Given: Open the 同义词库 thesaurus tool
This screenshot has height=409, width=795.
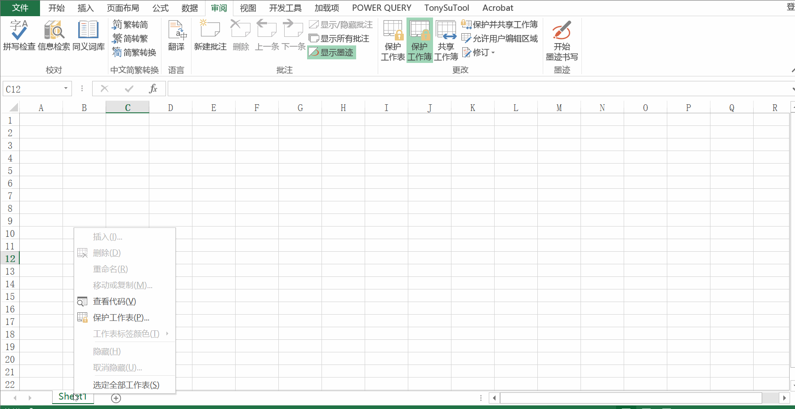Looking at the screenshot, I should pyautogui.click(x=88, y=35).
